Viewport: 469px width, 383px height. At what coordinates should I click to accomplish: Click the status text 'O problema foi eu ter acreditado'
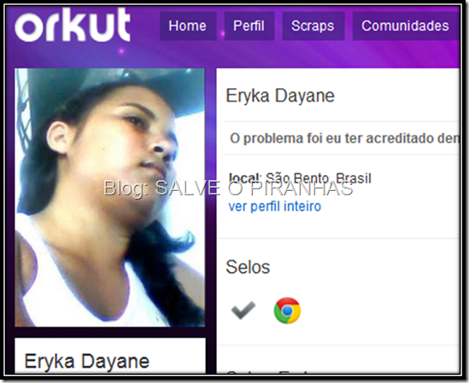[x=344, y=138]
